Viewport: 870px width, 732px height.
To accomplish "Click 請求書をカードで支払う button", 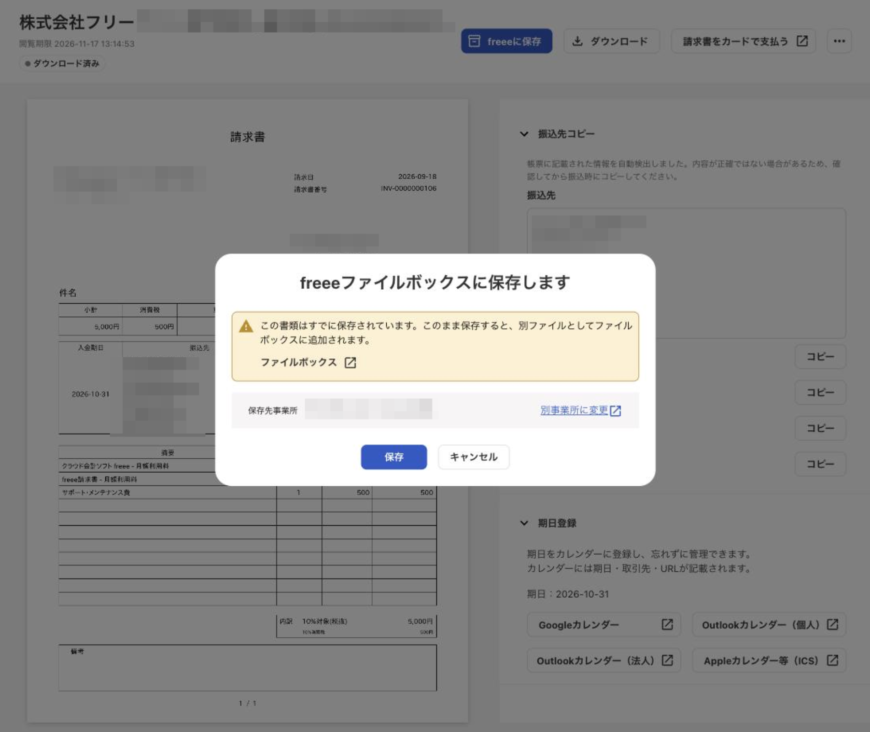I will click(744, 41).
